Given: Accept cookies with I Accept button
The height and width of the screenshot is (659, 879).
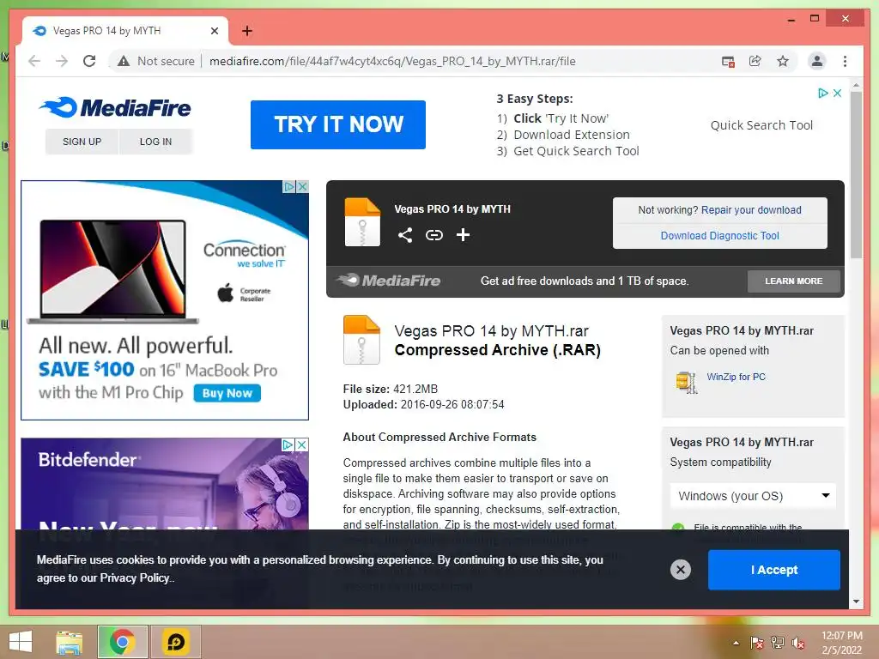Looking at the screenshot, I should (773, 570).
